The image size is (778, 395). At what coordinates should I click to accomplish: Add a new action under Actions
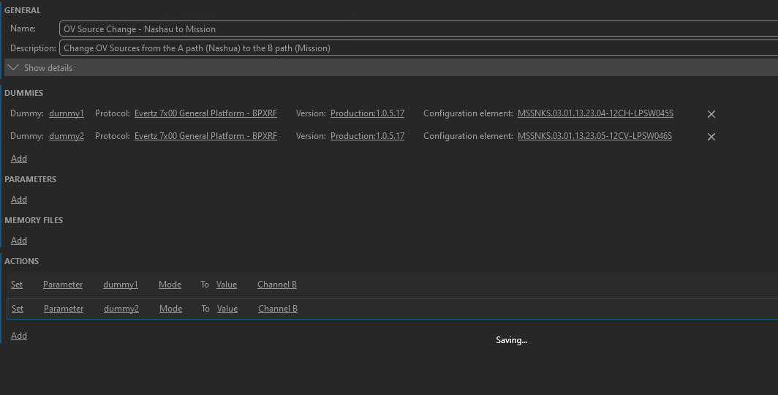[19, 336]
